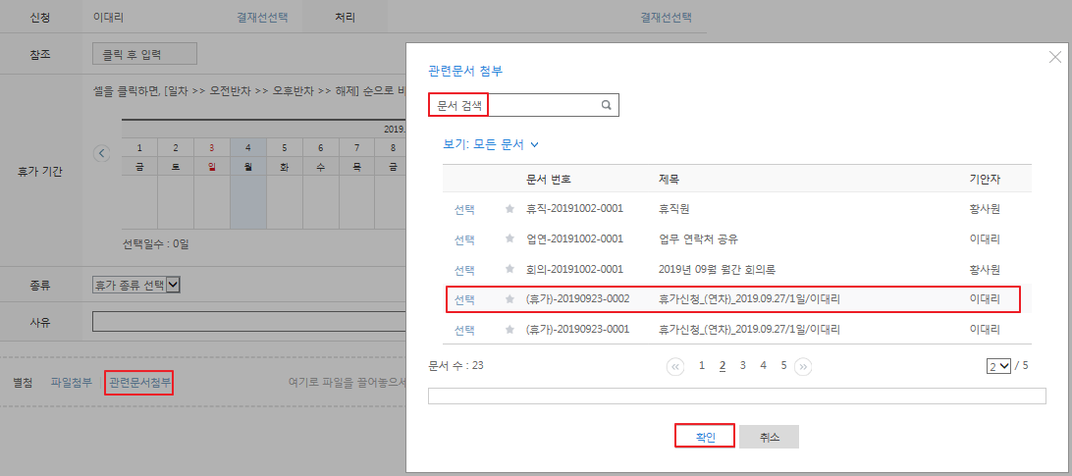Jump to first page of document list
This screenshot has width=1072, height=476.
pyautogui.click(x=675, y=366)
